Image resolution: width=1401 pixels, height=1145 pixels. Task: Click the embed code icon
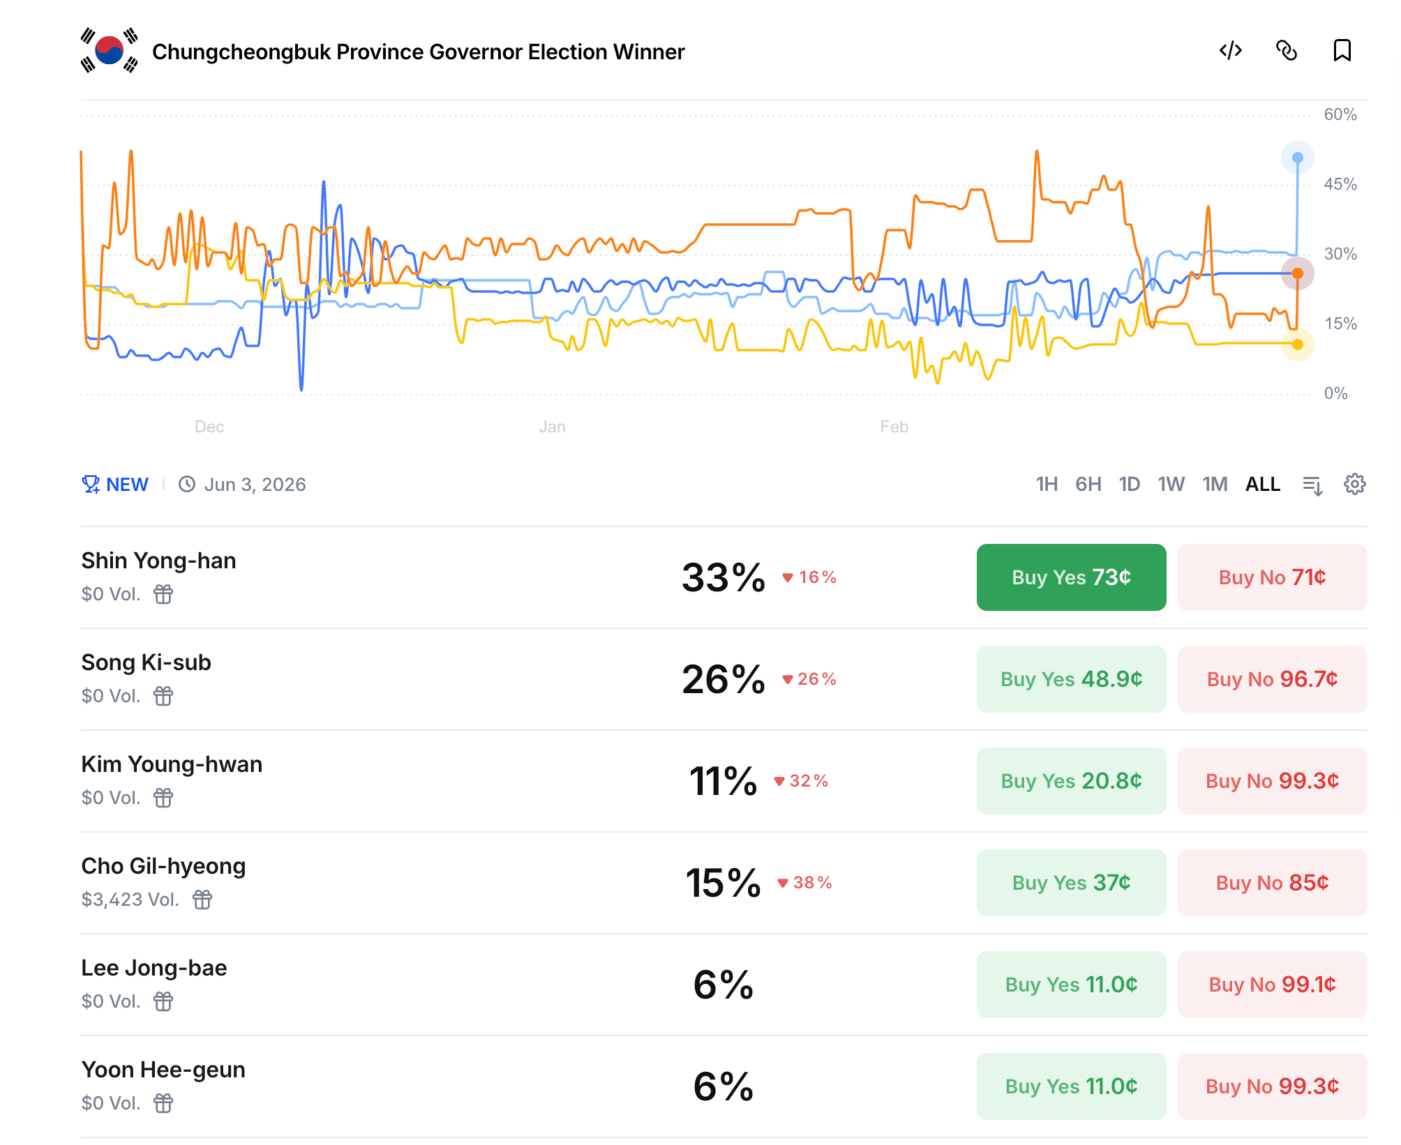pyautogui.click(x=1231, y=51)
